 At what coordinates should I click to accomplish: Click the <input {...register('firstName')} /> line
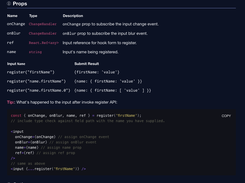(48, 169)
